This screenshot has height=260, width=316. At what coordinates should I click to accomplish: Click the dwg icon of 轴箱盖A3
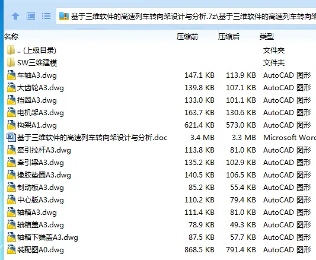11,225
